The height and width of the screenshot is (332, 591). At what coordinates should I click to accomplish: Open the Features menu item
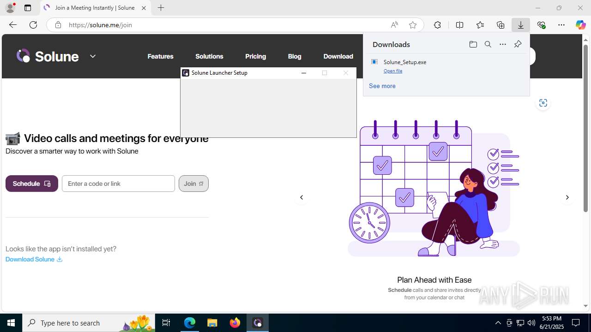(160, 56)
